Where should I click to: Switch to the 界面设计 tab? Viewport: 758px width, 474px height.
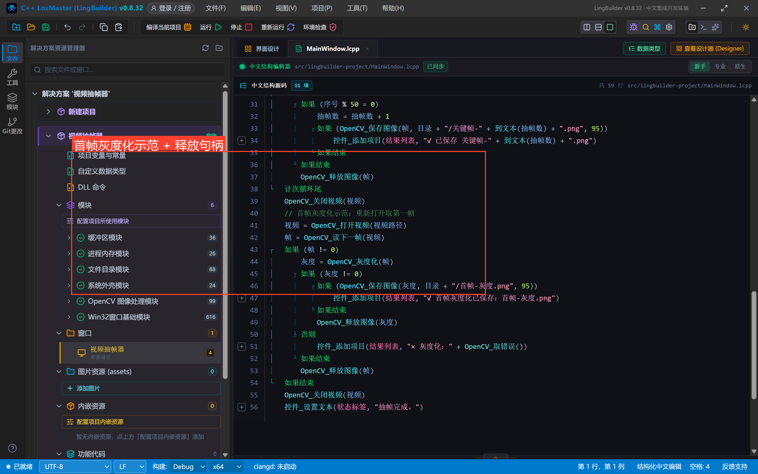click(x=262, y=49)
